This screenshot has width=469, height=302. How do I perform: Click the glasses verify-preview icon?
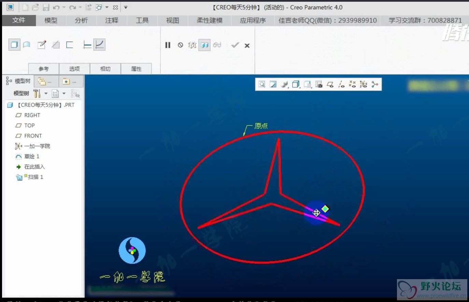tap(217, 45)
